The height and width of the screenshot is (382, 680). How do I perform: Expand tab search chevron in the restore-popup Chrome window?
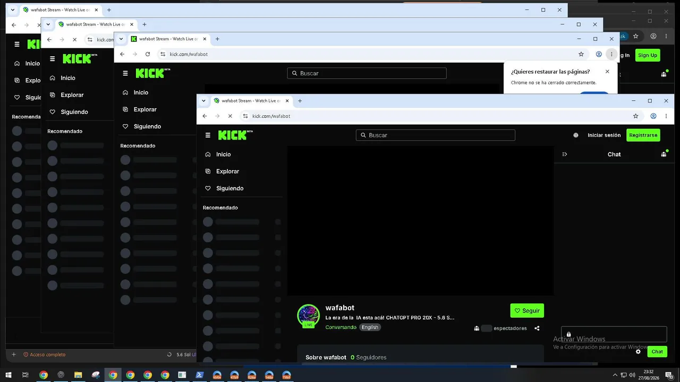pyautogui.click(x=122, y=39)
